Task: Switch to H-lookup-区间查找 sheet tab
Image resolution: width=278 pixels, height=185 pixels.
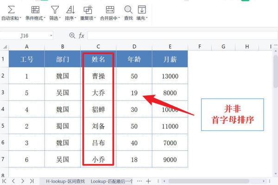Action: 65,181
